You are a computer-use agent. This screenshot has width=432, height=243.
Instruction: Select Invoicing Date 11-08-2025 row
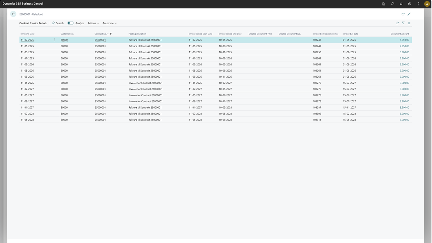pyautogui.click(x=27, y=52)
